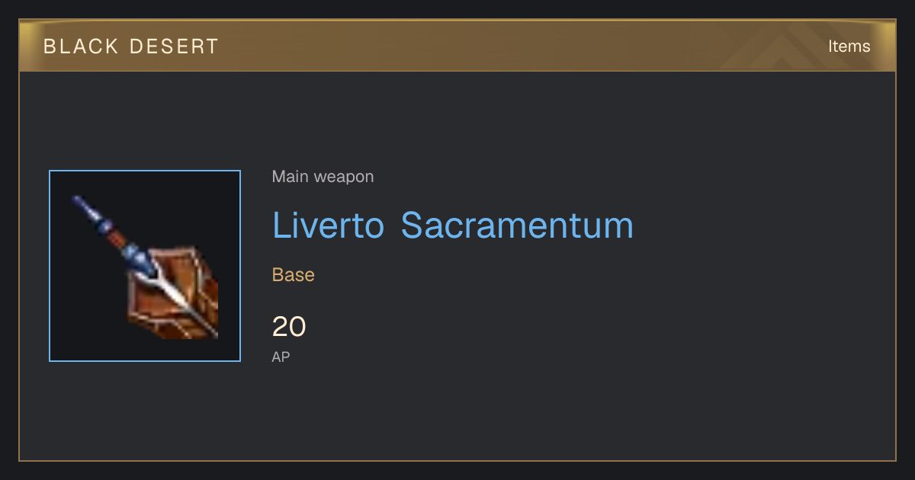Viewport: 915px width, 480px height.
Task: Open the BLACK DESERT home title
Action: click(130, 46)
